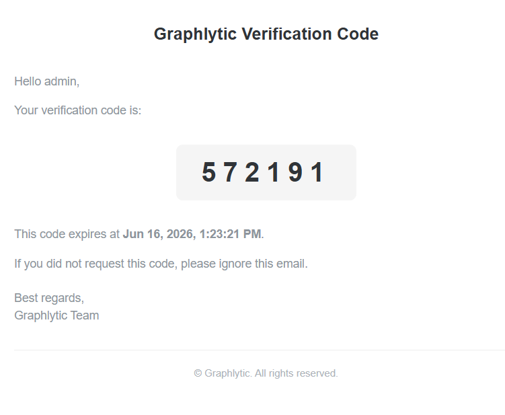Image resolution: width=505 pixels, height=415 pixels.
Task: Click the horizontal divider line above footer
Action: [x=260, y=350]
